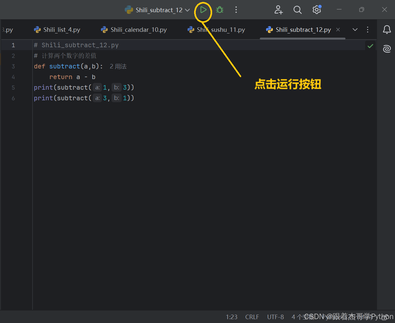The image size is (395, 323).
Task: Open editor tab options via vertical three-dot menu
Action: click(x=367, y=29)
